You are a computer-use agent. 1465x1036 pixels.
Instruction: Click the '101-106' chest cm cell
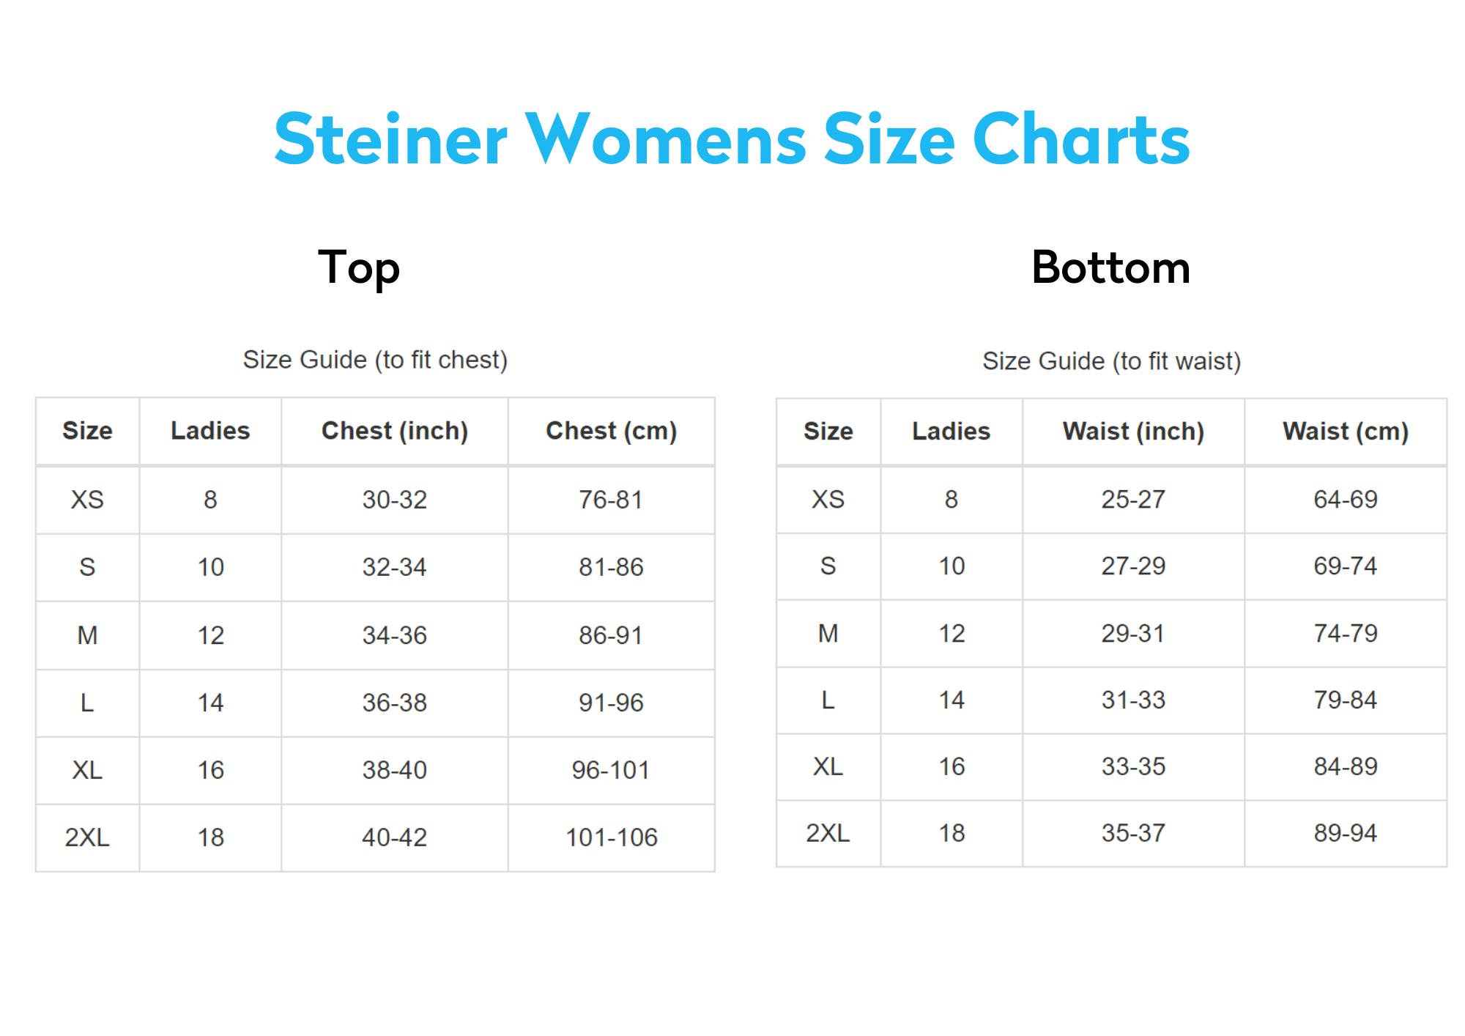[611, 837]
